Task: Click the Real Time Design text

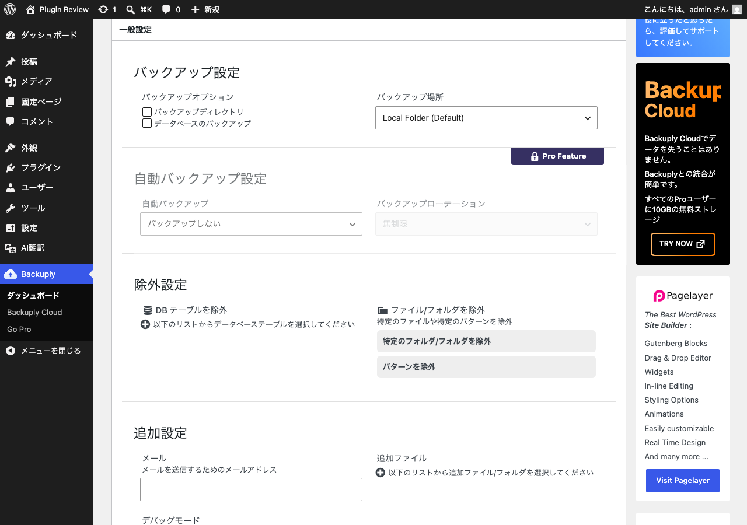Action: point(675,443)
